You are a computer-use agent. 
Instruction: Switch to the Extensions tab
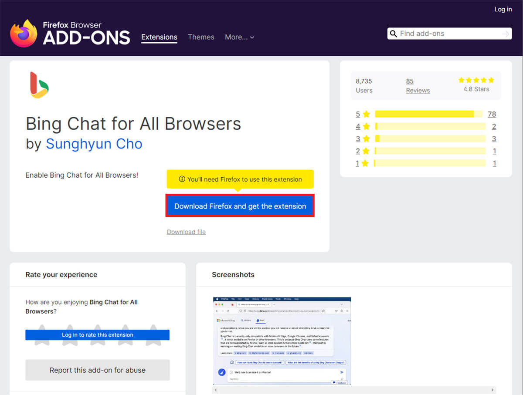pyautogui.click(x=159, y=37)
